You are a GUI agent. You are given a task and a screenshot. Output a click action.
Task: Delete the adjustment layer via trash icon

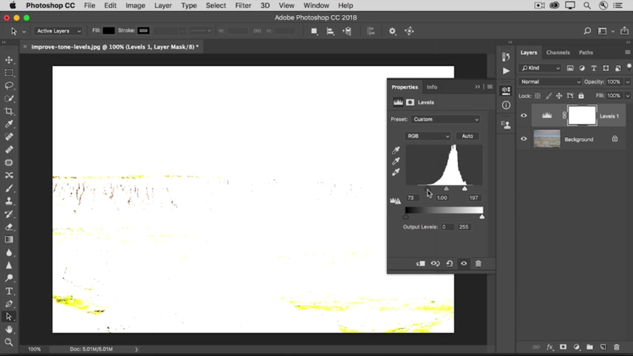tap(478, 264)
